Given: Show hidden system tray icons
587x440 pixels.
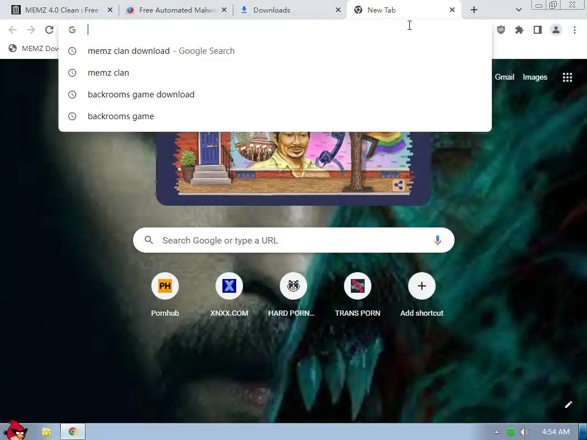Looking at the screenshot, I should coord(496,432).
